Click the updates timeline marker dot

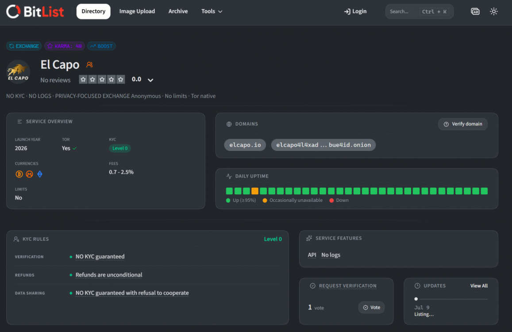click(x=416, y=299)
